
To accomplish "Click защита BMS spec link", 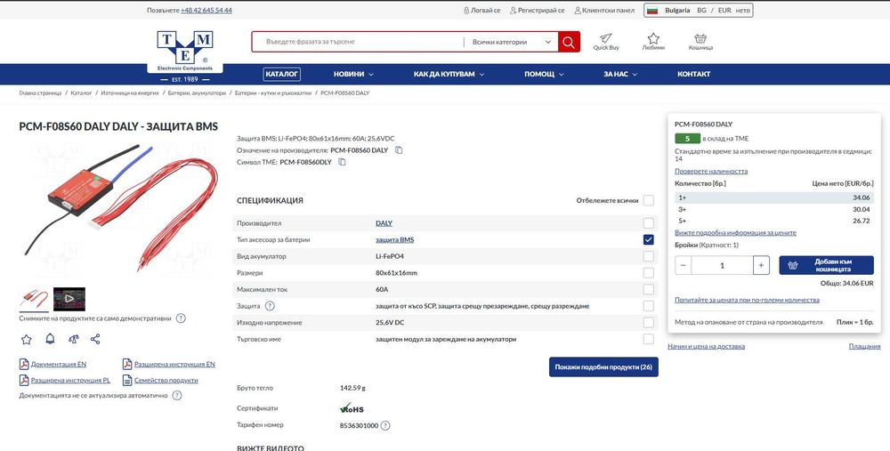I will (394, 240).
